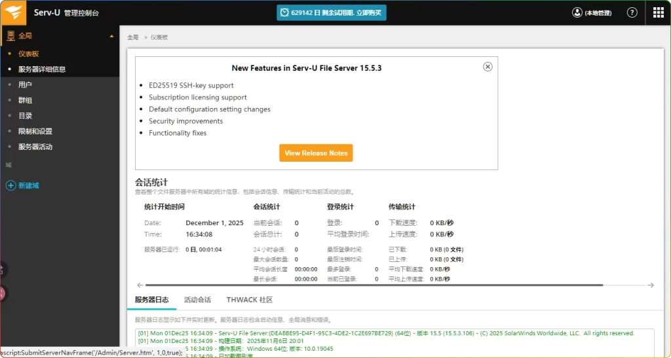Click log line with Serv-U File Server version

[386, 333]
